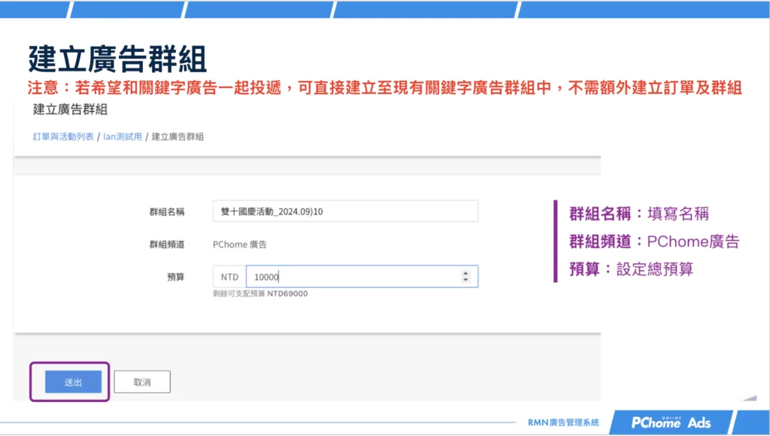This screenshot has height=436, width=770.
Task: Open 訂單與活動列表 breadcrumb link
Action: point(63,137)
